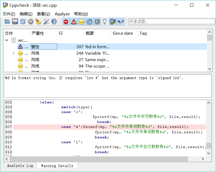This screenshot has width=216, height=172.
Task: Select the 警告 line 307 result
Action: 112,47
